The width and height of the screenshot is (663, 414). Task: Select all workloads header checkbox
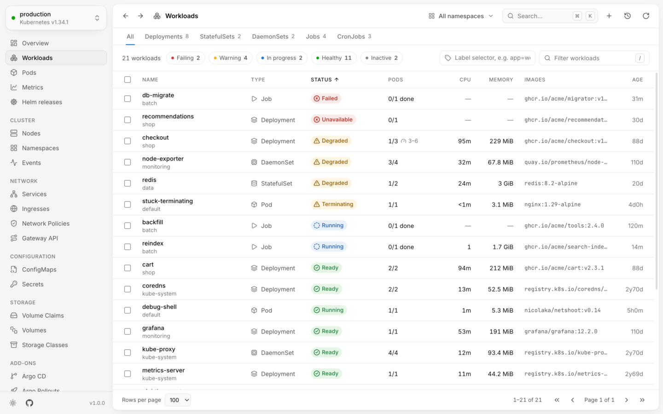128,80
